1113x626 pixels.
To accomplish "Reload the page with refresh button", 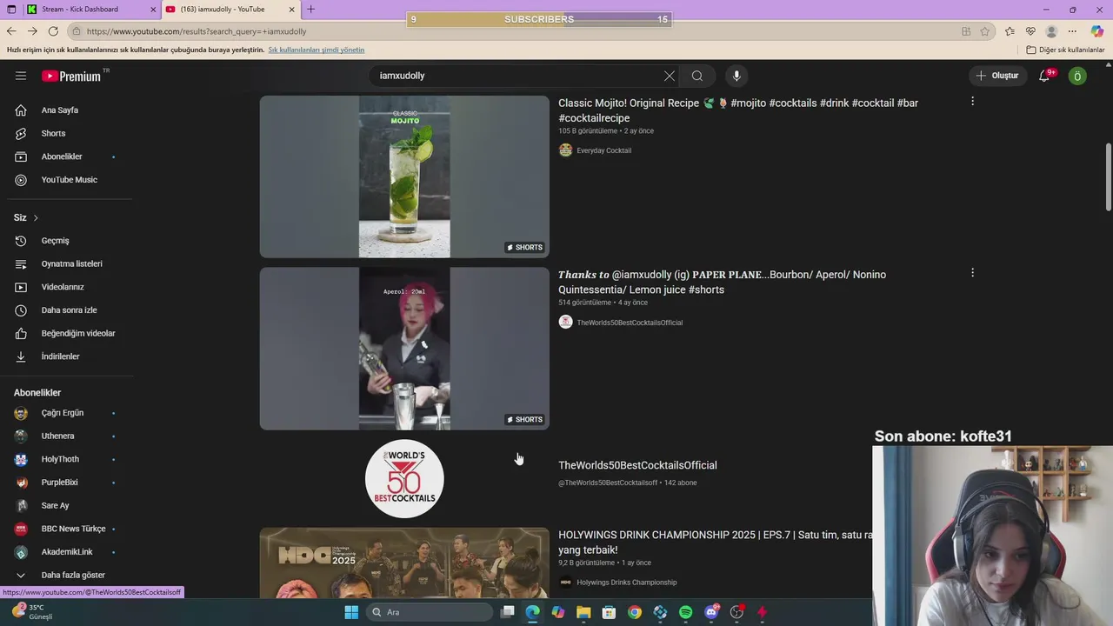I will tap(53, 31).
